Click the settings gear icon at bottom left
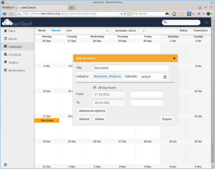The height and width of the screenshot is (169, 215). pyautogui.click(x=5, y=164)
